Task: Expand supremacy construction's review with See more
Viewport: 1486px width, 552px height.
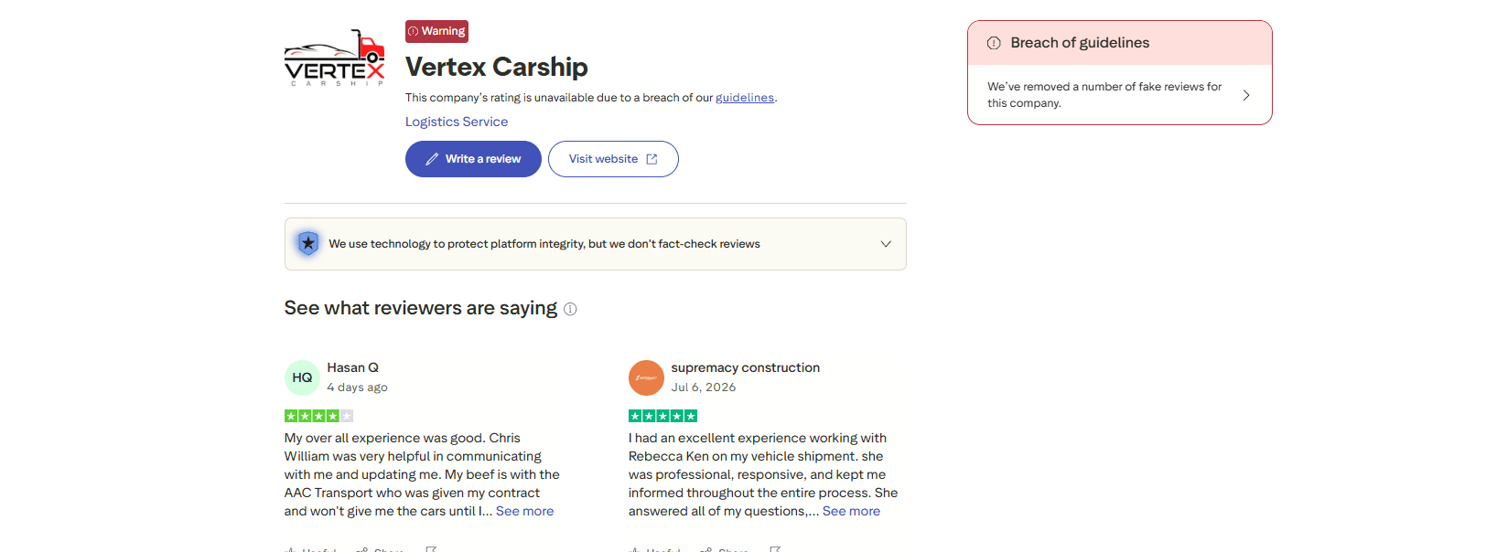Action: pos(851,511)
